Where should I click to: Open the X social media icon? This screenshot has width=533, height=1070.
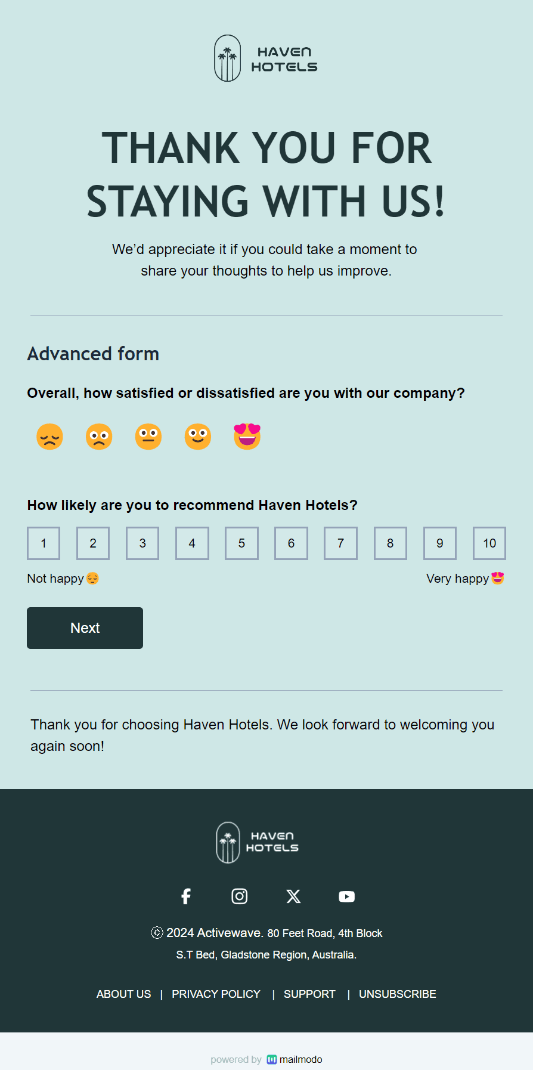[293, 896]
